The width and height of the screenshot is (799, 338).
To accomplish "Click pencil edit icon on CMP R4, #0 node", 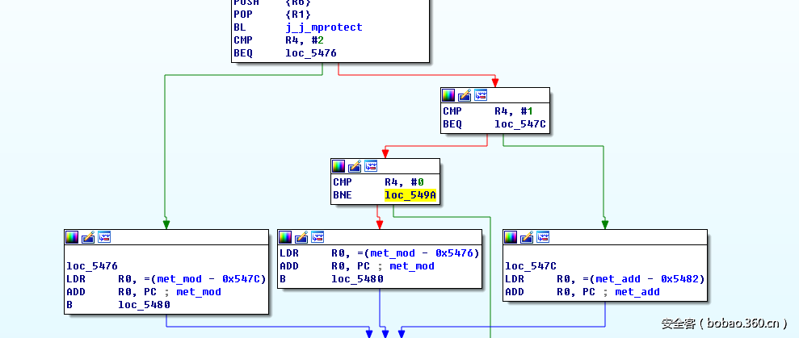I will pyautogui.click(x=355, y=166).
